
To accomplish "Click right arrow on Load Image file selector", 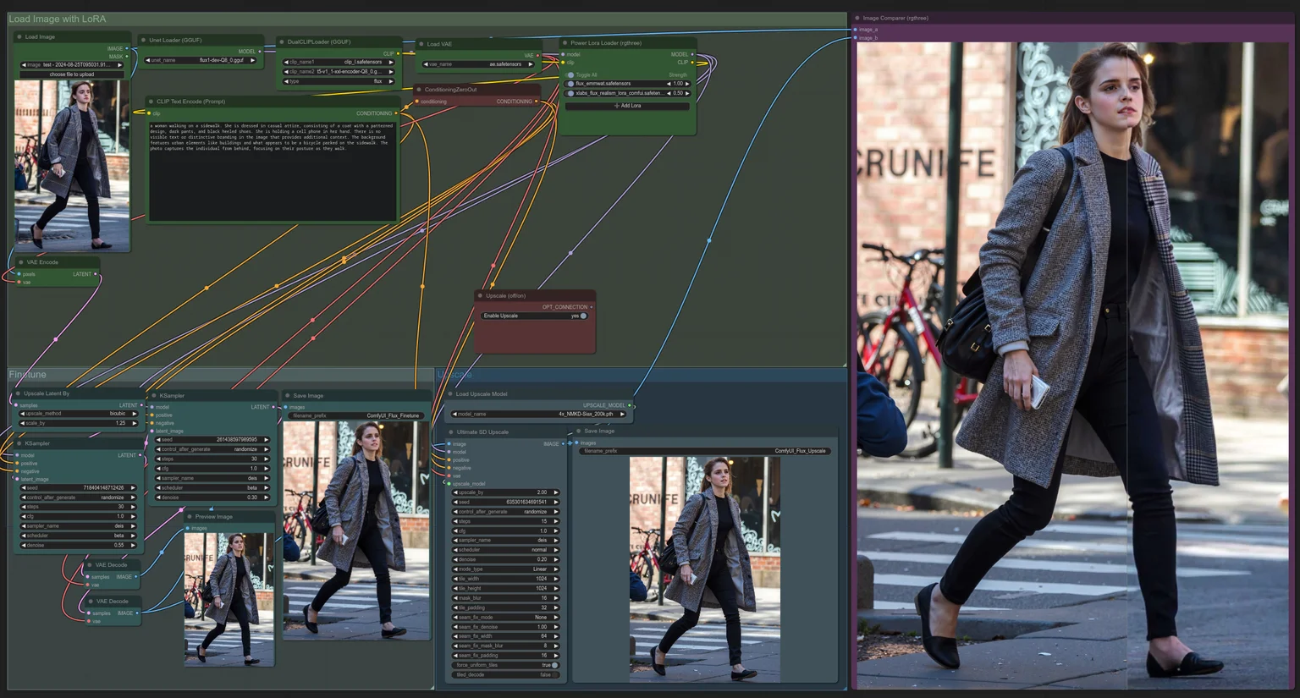I will click(x=119, y=65).
